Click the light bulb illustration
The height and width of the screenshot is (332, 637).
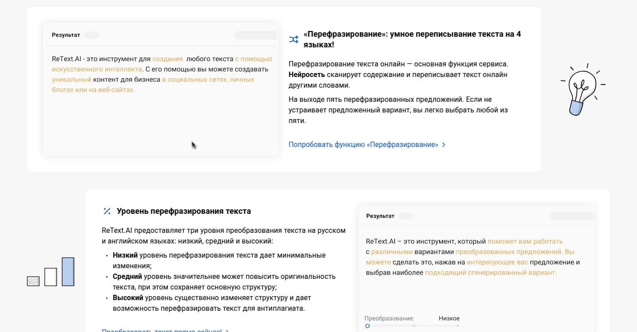coord(583,89)
